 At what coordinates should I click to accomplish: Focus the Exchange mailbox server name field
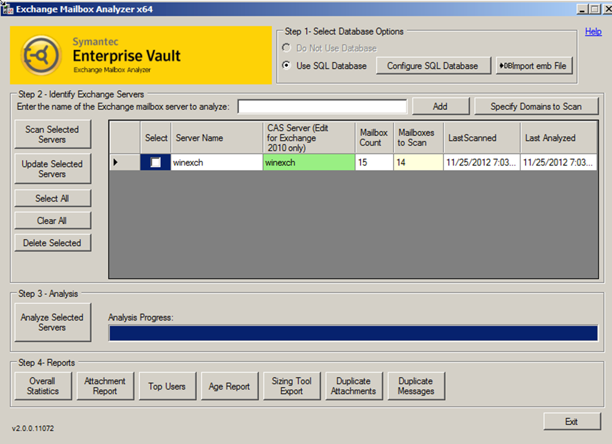[322, 107]
